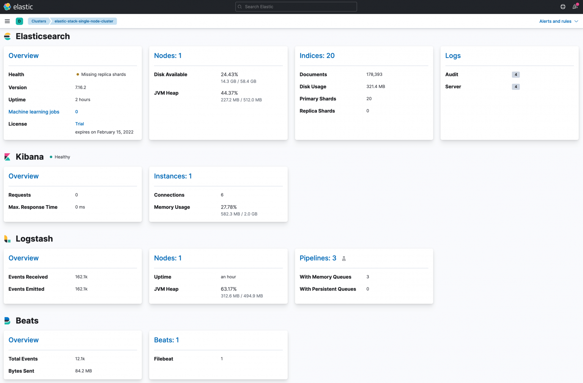Open Machine learning jobs link
Image resolution: width=583 pixels, height=383 pixels.
(34, 112)
